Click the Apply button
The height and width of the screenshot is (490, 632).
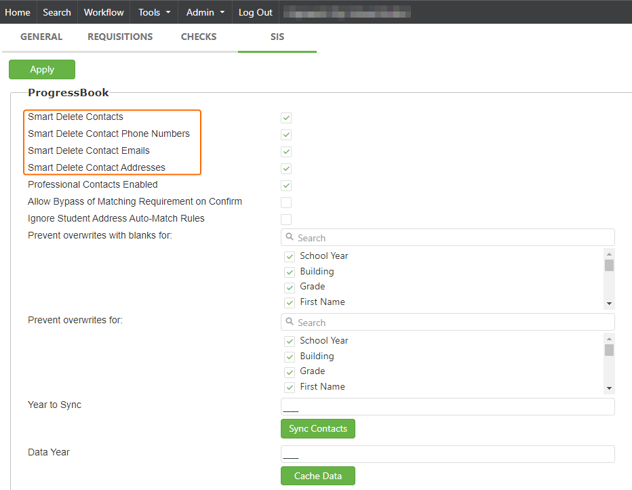point(42,69)
